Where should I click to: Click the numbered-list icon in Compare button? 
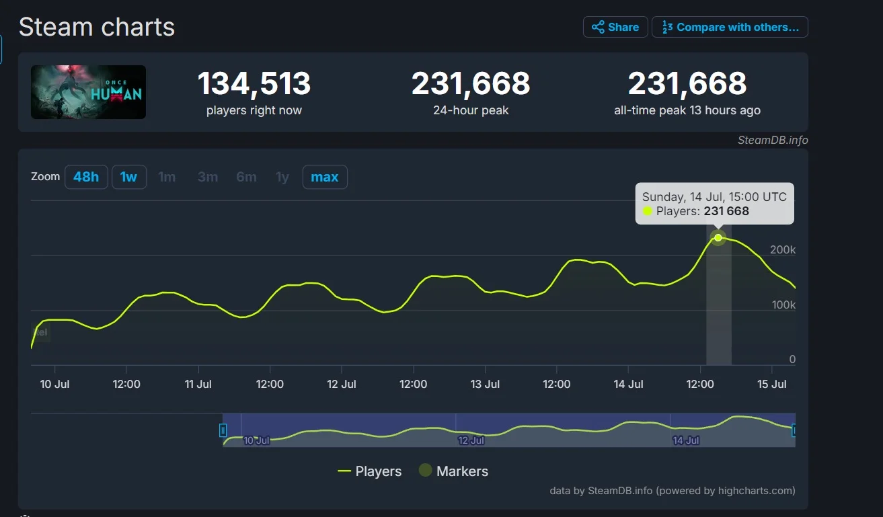tap(667, 27)
